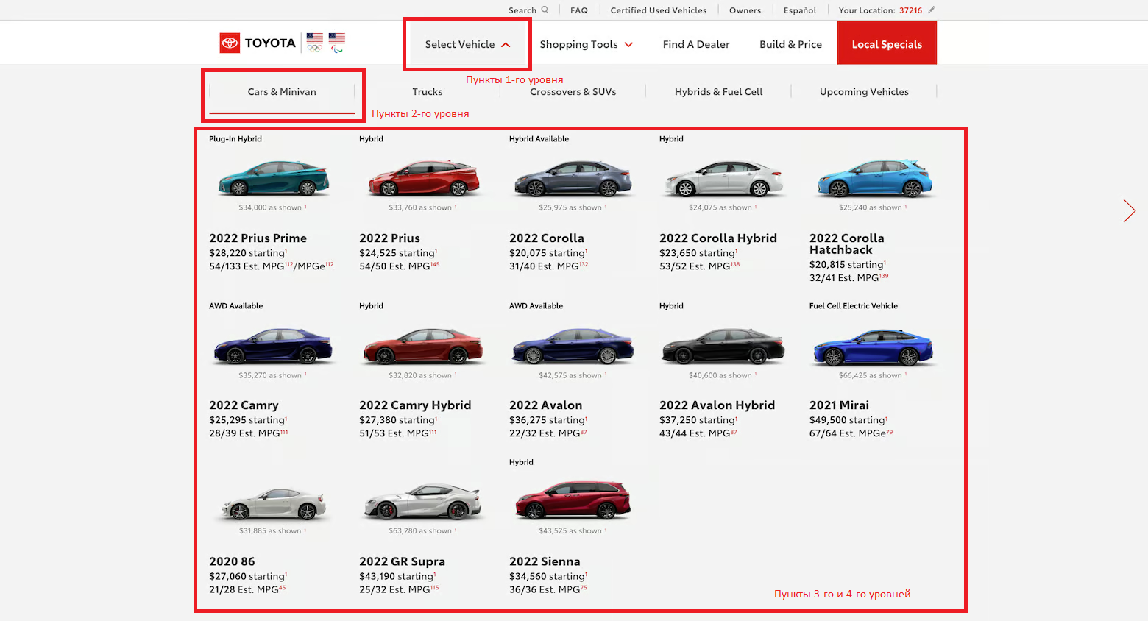This screenshot has width=1148, height=621.
Task: Select the black Avalon Hybrid image
Action: [723, 346]
